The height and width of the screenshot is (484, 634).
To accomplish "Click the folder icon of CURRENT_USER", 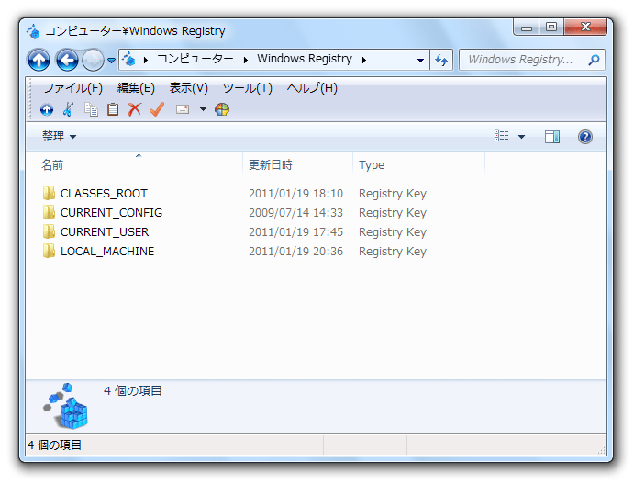I will [x=49, y=231].
